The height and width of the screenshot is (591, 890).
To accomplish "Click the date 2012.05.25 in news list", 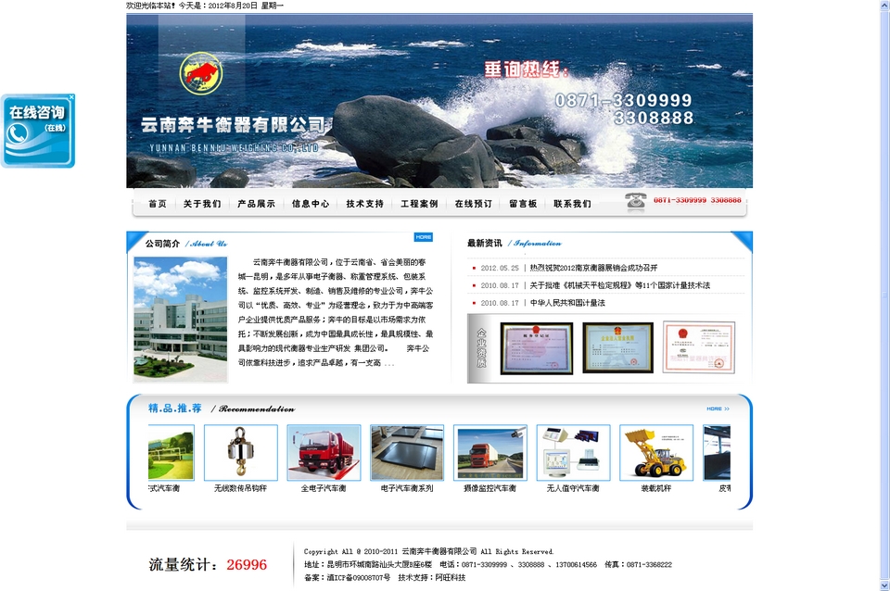I will tap(500, 268).
